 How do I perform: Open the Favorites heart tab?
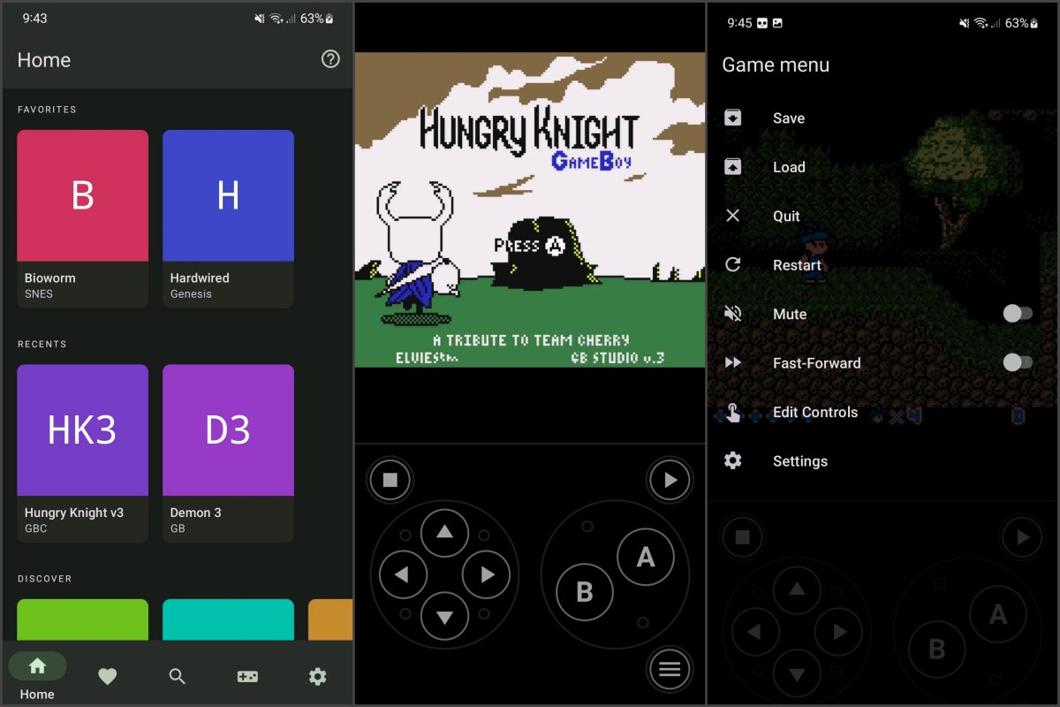[107, 676]
